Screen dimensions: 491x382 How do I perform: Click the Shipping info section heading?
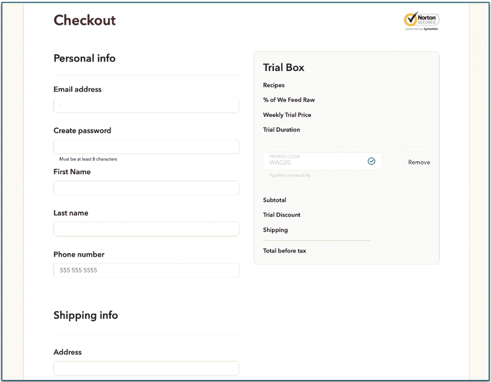[85, 315]
